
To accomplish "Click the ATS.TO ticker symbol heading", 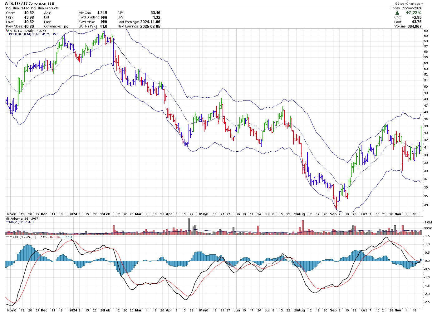I will (x=12, y=3).
